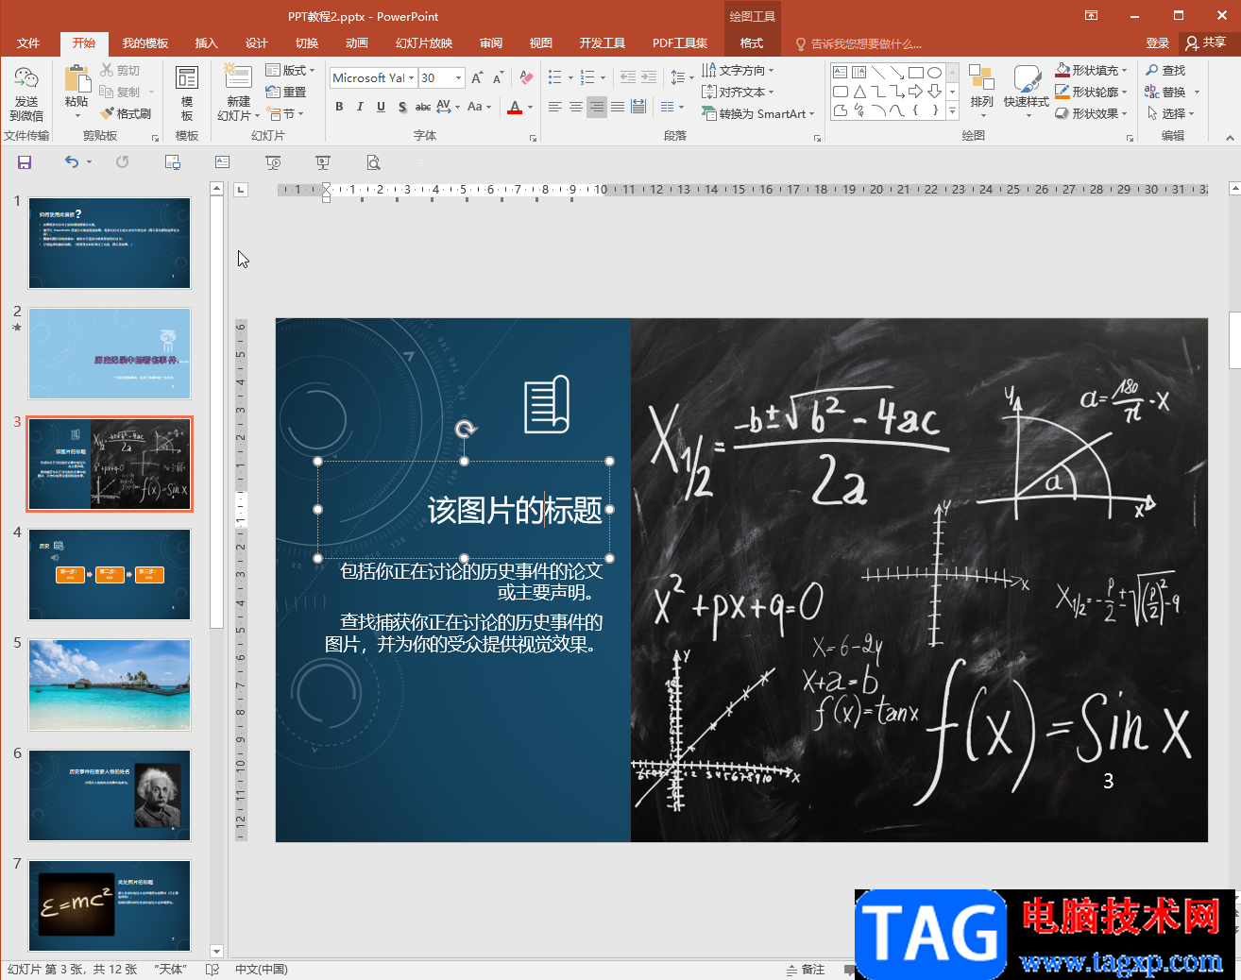Open the Arrange (排列) tool
Screen dimensions: 1241x980
981,91
